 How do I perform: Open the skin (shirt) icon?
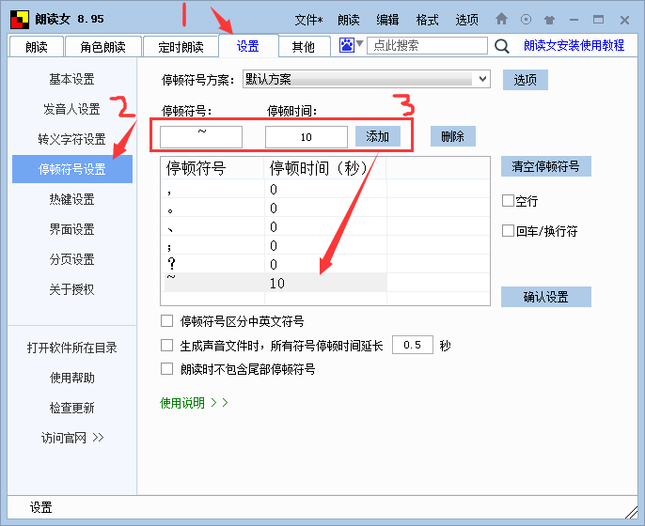pos(549,20)
